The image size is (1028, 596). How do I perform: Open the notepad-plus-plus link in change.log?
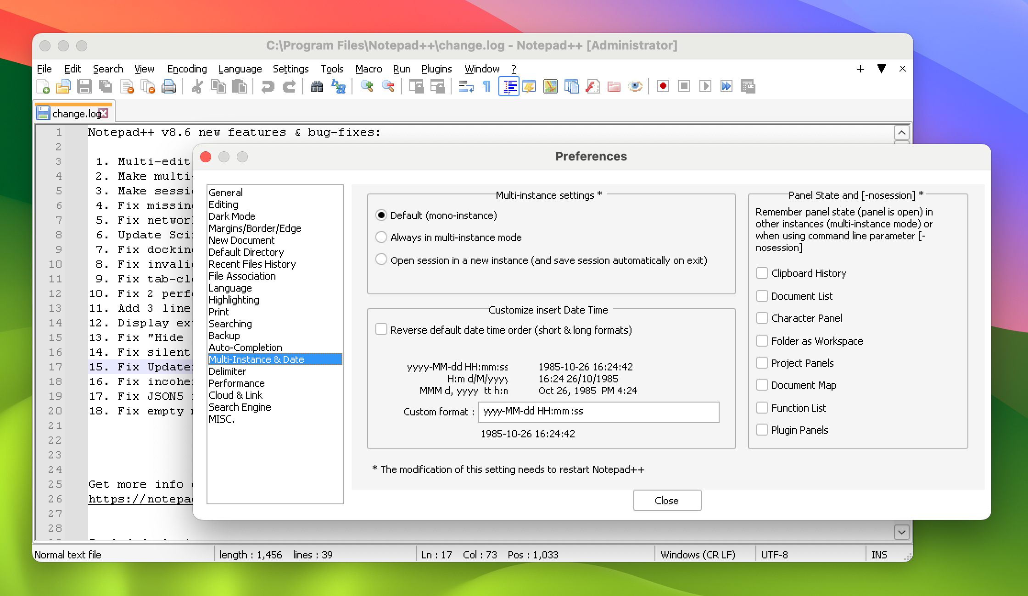point(138,499)
